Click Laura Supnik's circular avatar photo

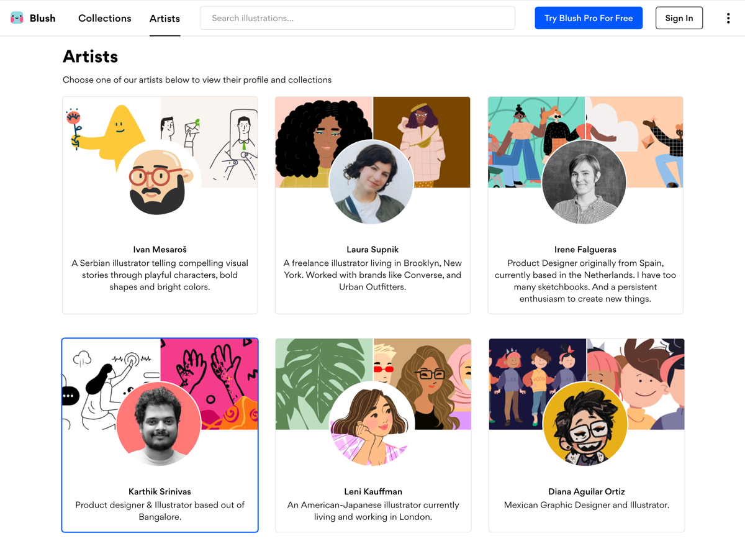coord(372,183)
